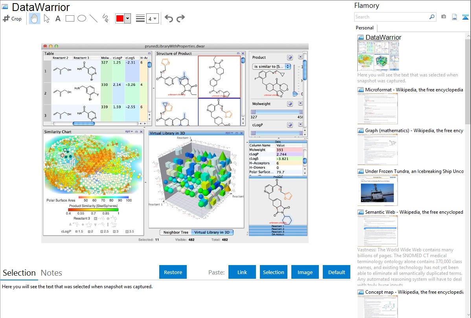
Task: Click the Molweight range slider in the snapshot
Action: point(277,112)
